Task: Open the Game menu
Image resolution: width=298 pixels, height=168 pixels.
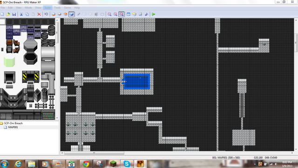Action: [67, 7]
